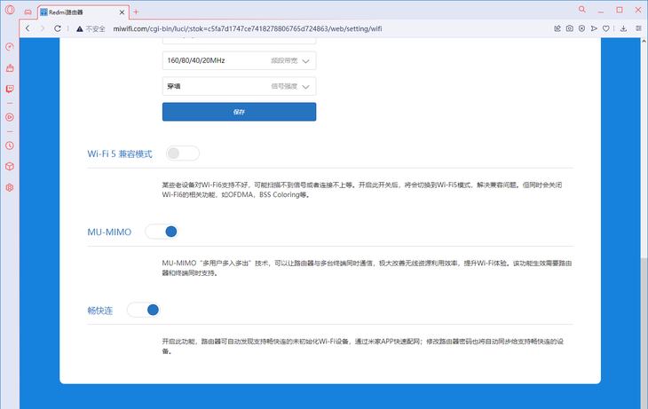Add page to bookmarks with heart icon

606,28
